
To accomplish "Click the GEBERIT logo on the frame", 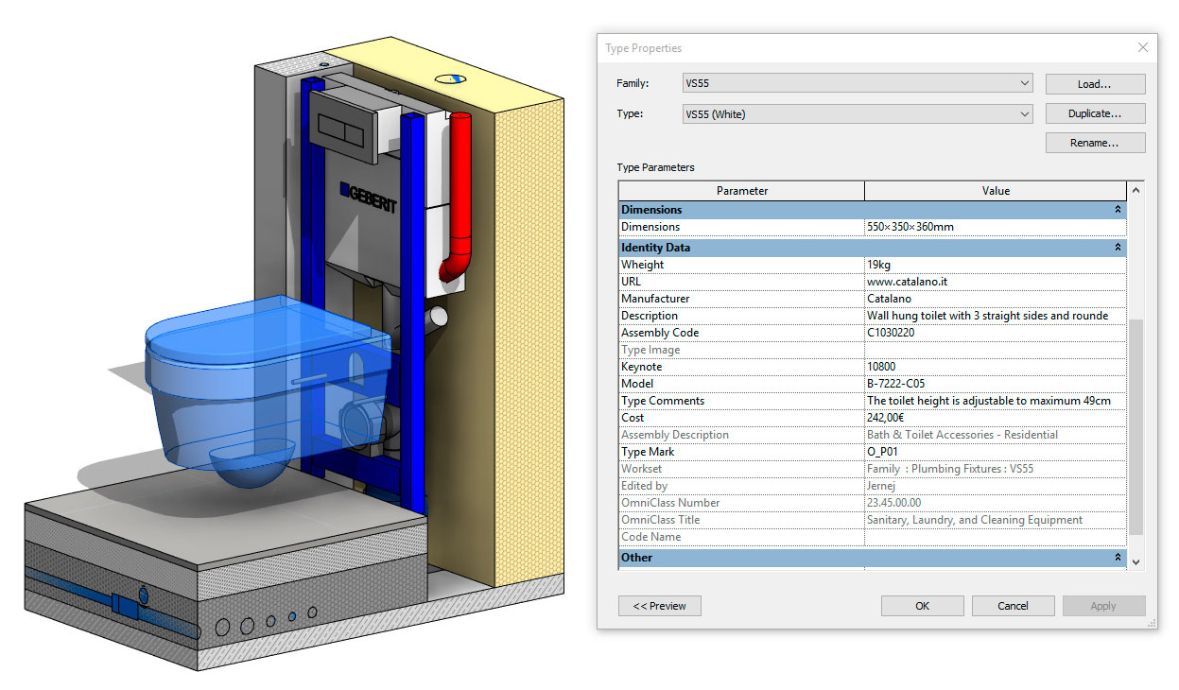I will click(367, 198).
